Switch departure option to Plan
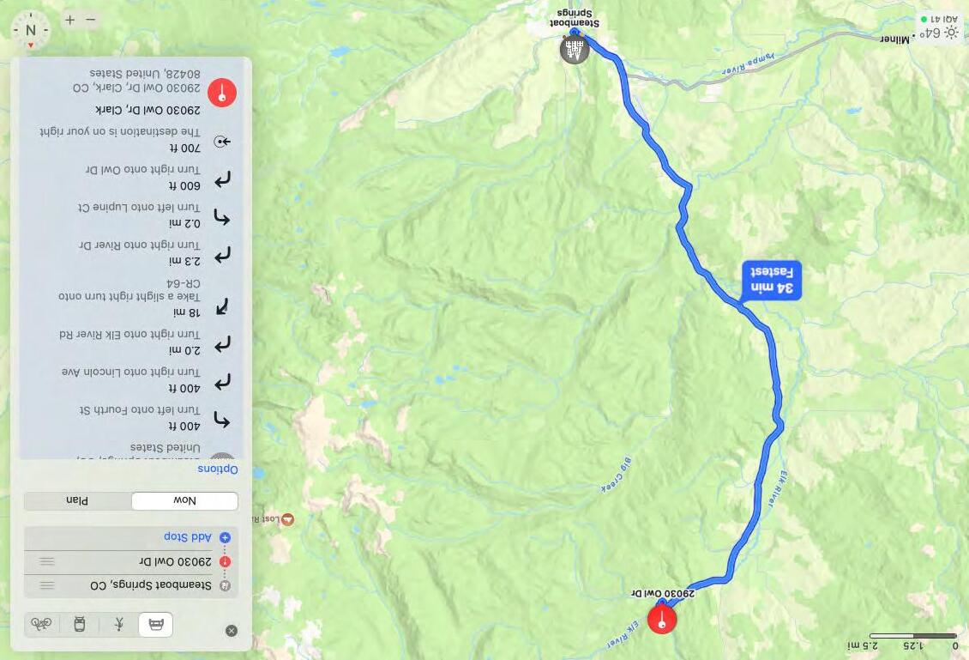 77,501
